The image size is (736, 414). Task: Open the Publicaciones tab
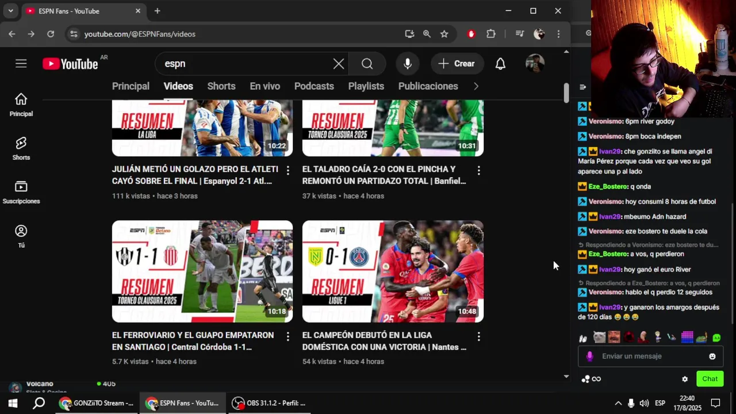point(428,86)
